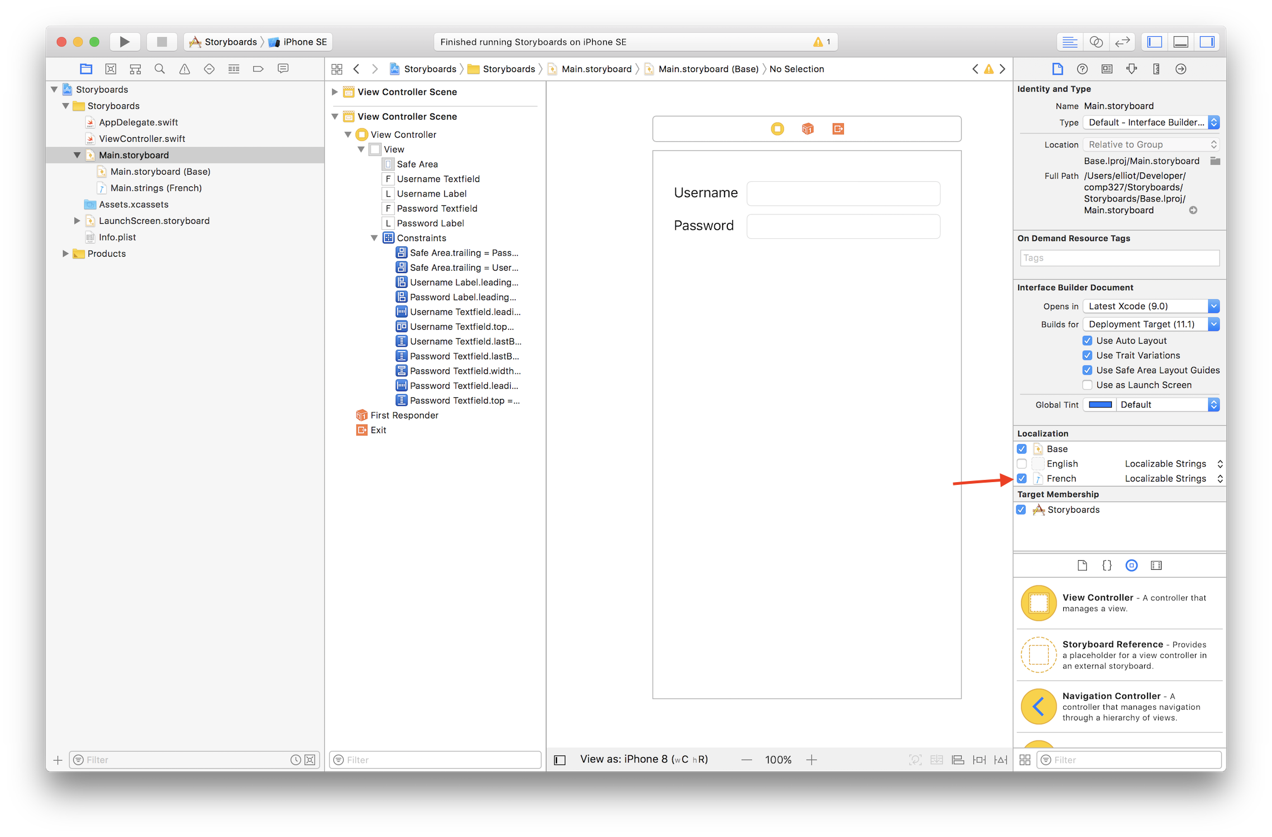Select Main.strings (French) file
Image resolution: width=1272 pixels, height=837 pixels.
tap(156, 188)
